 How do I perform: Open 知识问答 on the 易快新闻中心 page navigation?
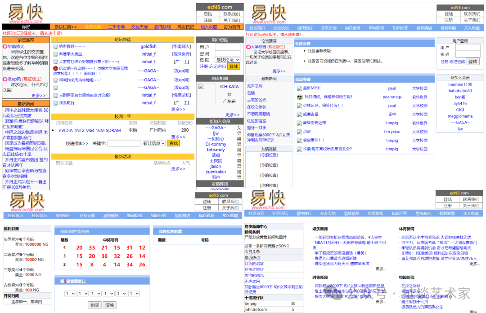399,213
